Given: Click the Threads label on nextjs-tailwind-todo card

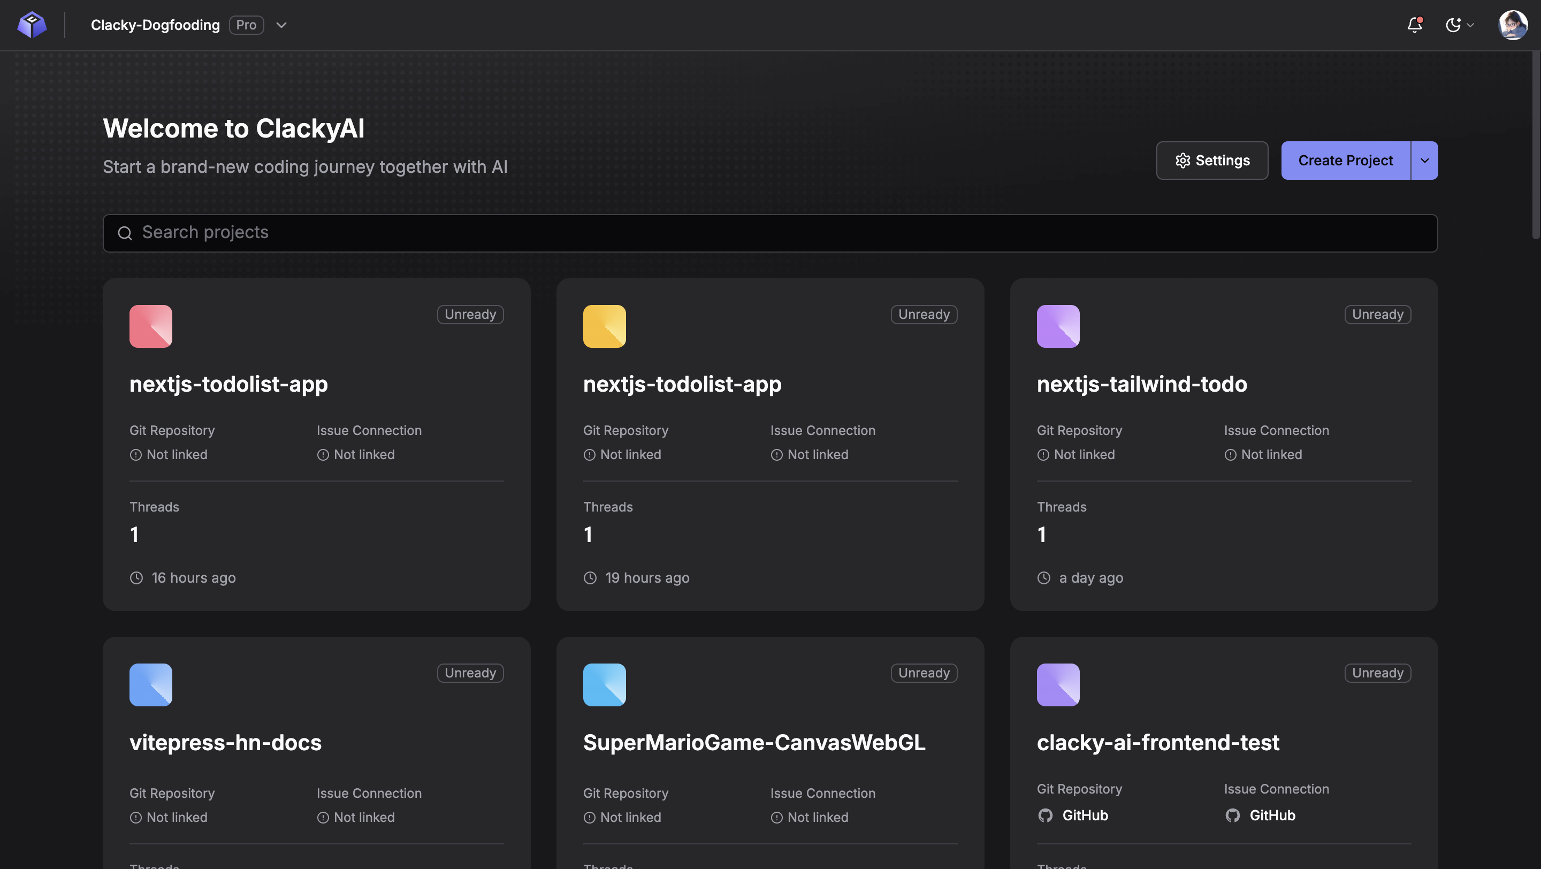Looking at the screenshot, I should [x=1061, y=507].
